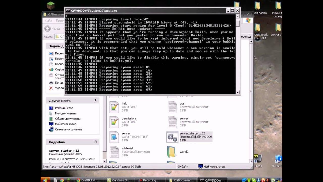Open the world2 folder icon

172,152
